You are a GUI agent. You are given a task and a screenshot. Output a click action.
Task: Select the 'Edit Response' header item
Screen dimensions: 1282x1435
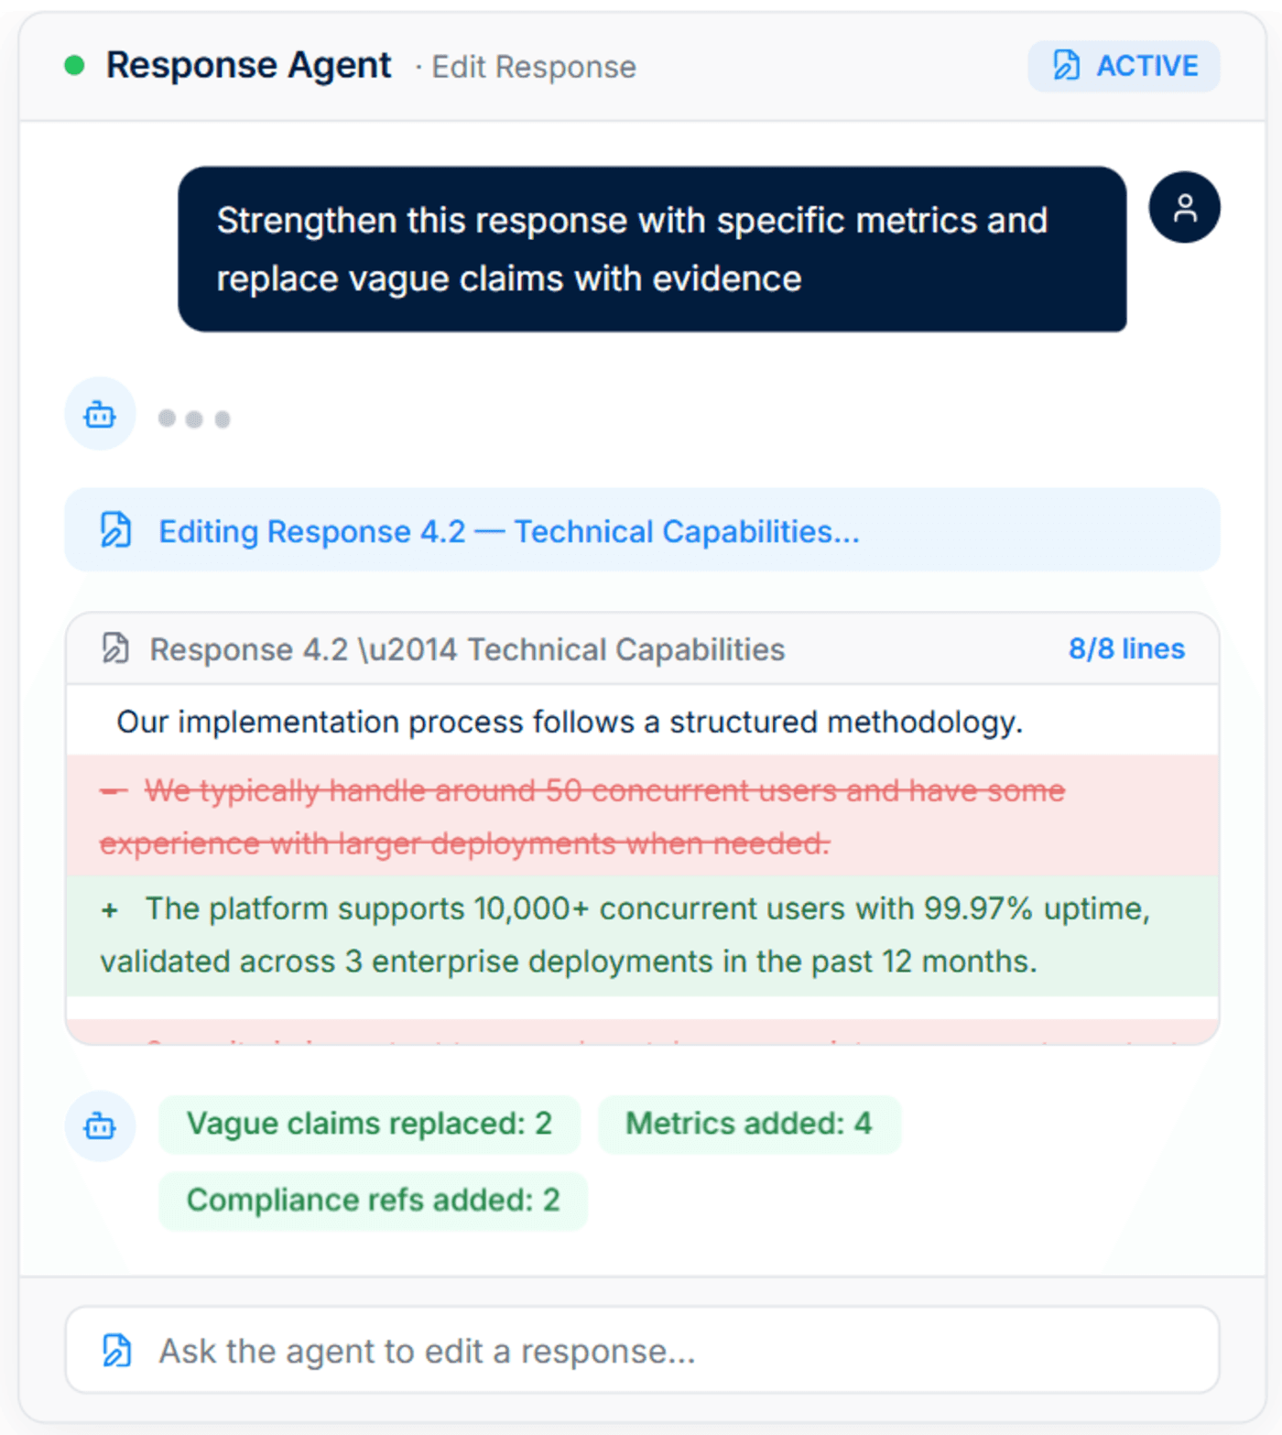pos(534,67)
